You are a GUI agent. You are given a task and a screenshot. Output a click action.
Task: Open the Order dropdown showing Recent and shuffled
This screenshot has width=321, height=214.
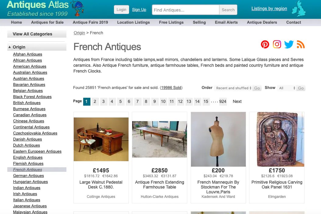point(233,88)
